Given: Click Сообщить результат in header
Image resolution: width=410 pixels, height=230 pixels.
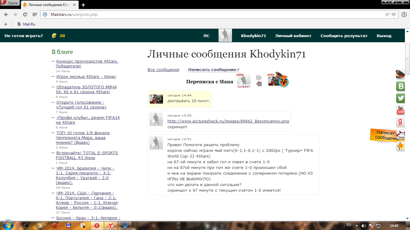Looking at the screenshot, I should [x=344, y=36].
